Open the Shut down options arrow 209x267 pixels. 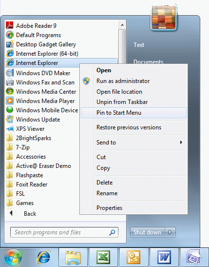coord(170,232)
